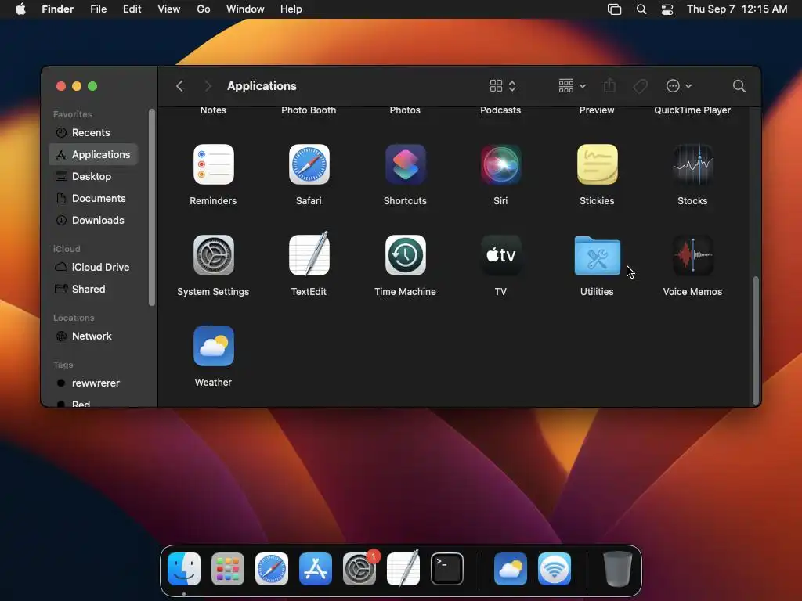802x601 pixels.
Task: Select Applications in the sidebar
Action: tap(94, 154)
